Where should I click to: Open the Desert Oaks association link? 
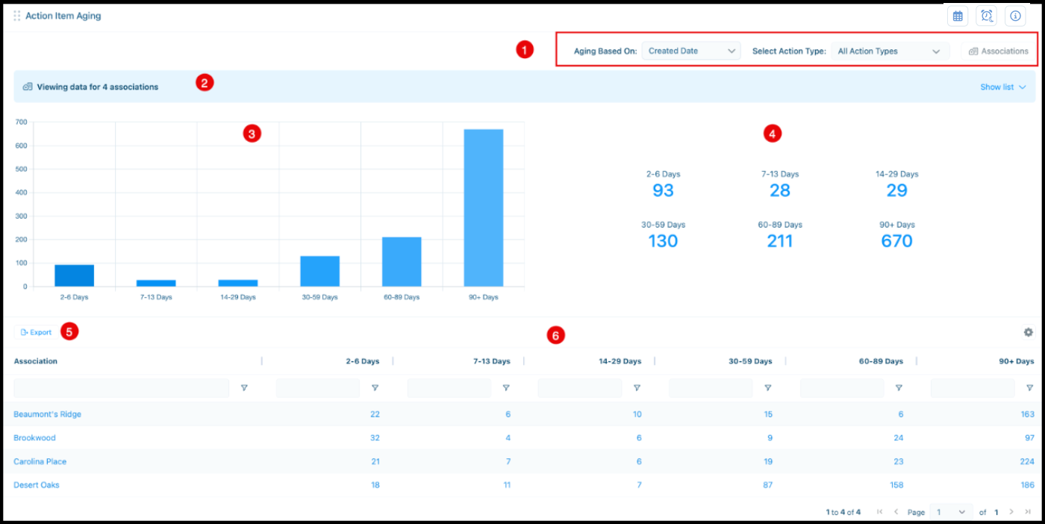pos(37,485)
